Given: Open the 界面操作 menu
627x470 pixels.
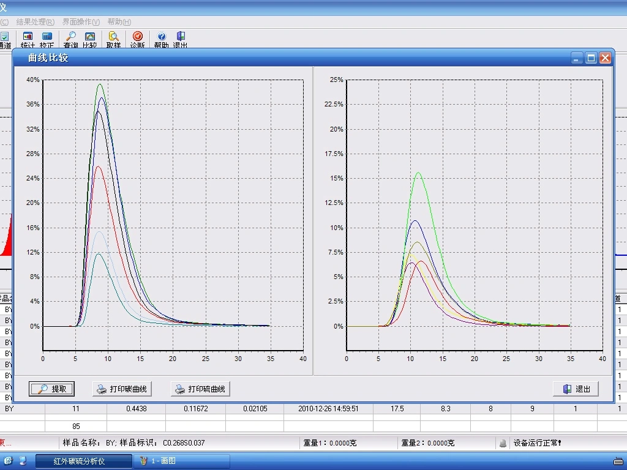Looking at the screenshot, I should point(81,21).
